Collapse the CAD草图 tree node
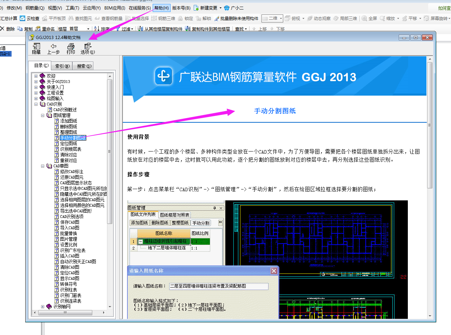This screenshot has width=451, height=335. 42,166
